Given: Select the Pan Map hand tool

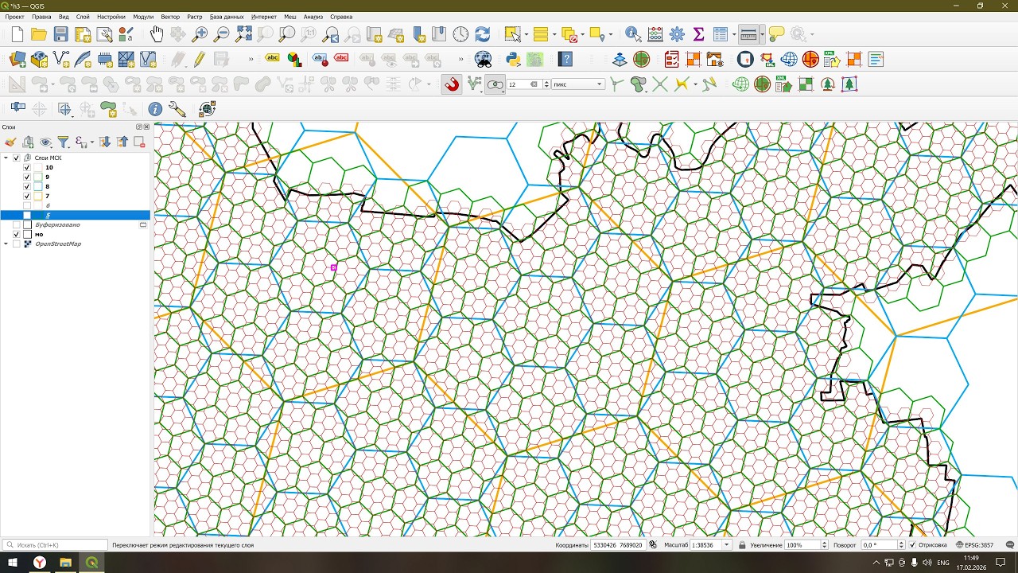Looking at the screenshot, I should coord(157,34).
